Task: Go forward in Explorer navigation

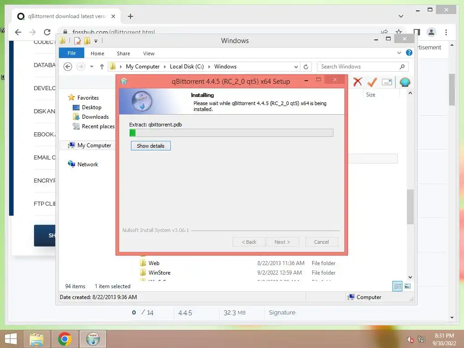Action: pos(81,67)
